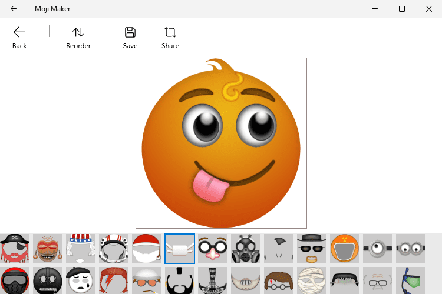Minimize the Moji Maker window

point(375,9)
